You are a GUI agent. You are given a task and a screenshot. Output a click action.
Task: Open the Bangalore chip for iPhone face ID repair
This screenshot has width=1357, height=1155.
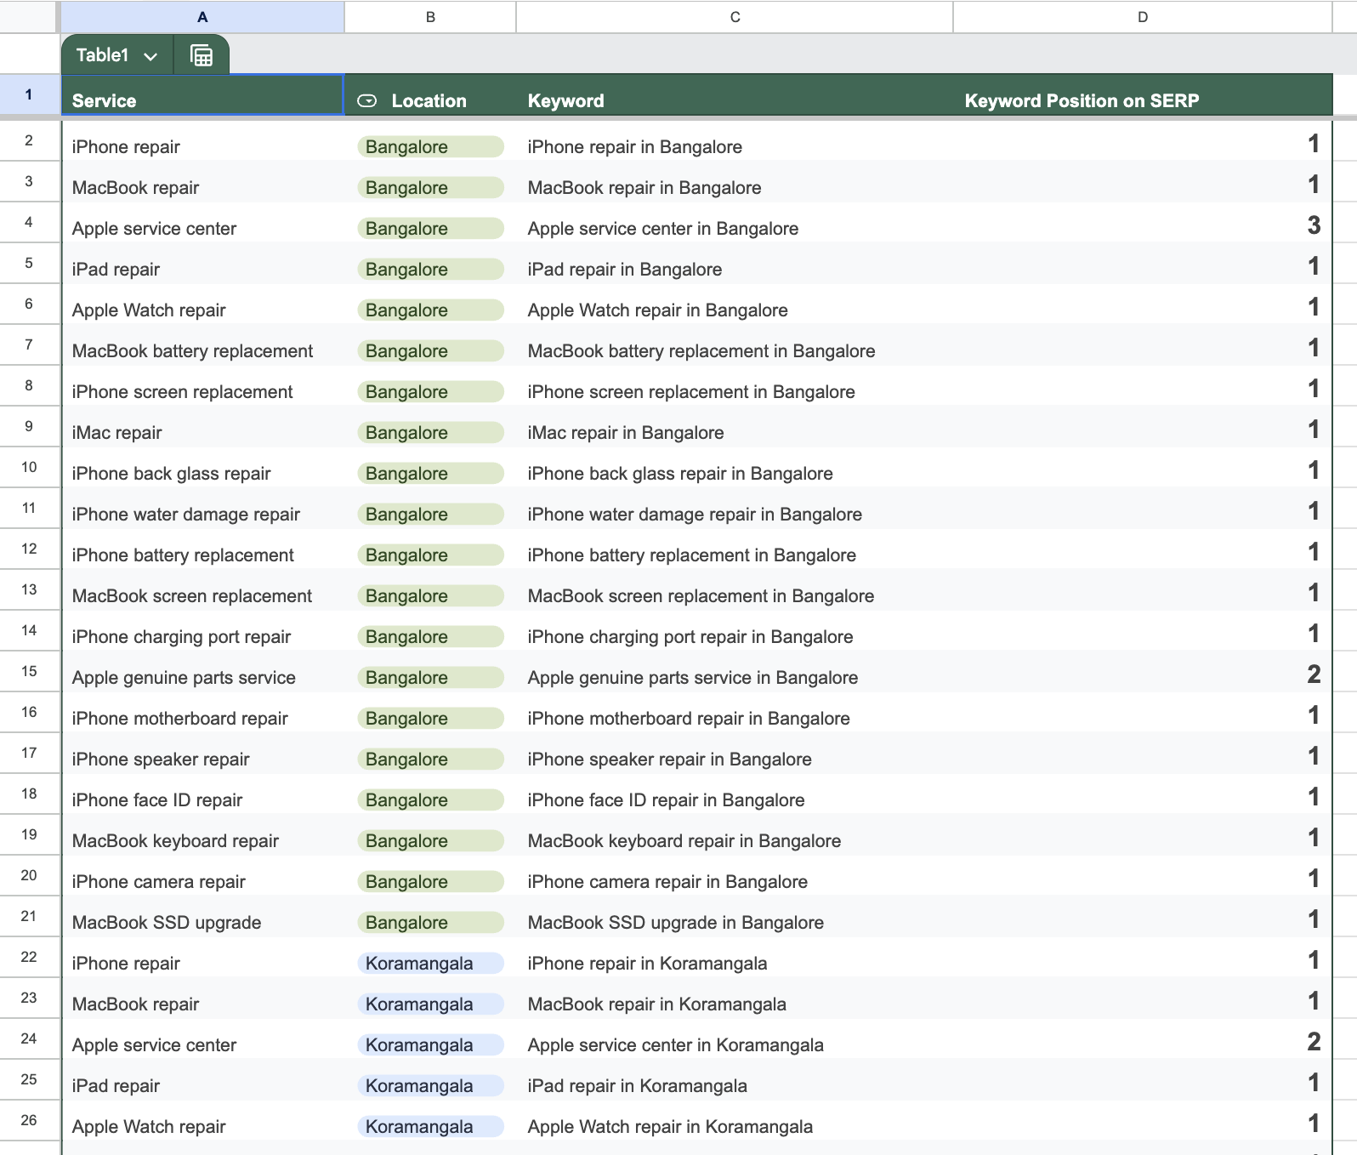click(x=430, y=800)
